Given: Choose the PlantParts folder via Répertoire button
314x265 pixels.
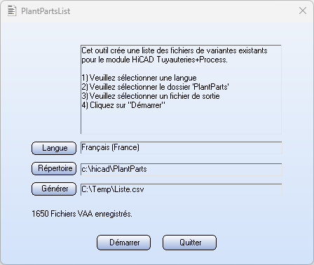Looking at the screenshot, I should pyautogui.click(x=54, y=168).
